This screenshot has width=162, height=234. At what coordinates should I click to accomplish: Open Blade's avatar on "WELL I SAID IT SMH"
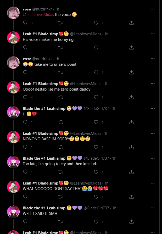13,212
